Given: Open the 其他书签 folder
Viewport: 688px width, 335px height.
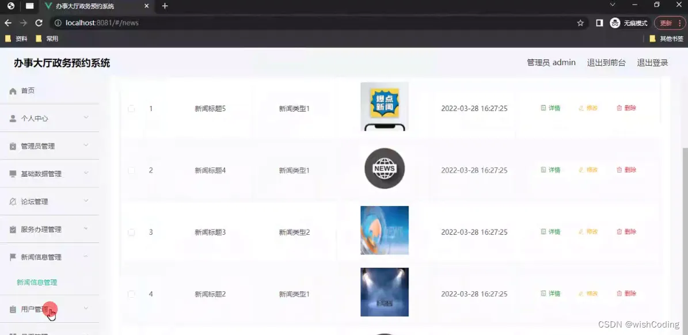Looking at the screenshot, I should 666,39.
